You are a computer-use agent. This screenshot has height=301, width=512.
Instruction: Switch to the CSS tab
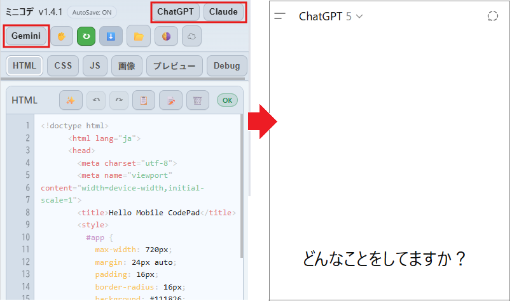pos(63,65)
